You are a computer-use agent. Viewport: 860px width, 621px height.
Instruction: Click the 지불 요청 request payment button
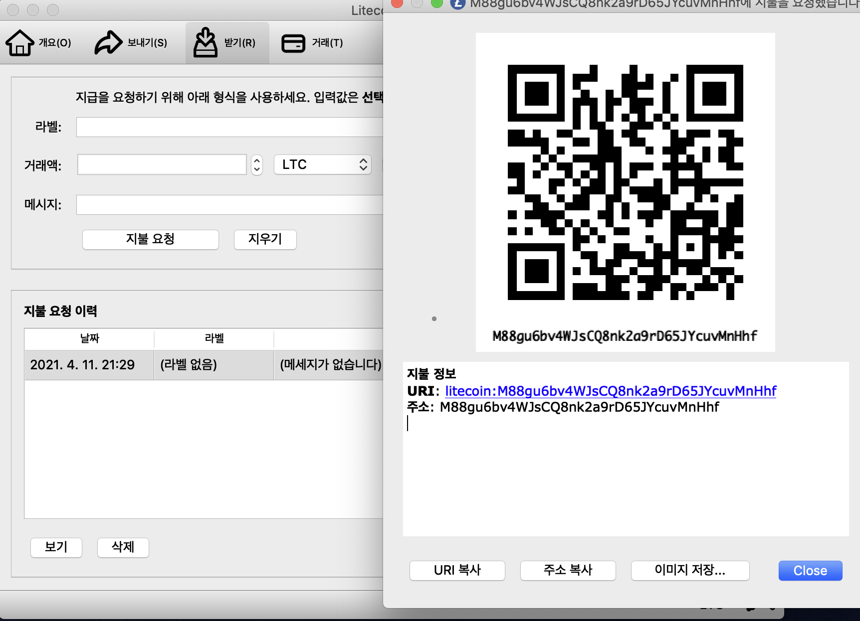tap(150, 239)
